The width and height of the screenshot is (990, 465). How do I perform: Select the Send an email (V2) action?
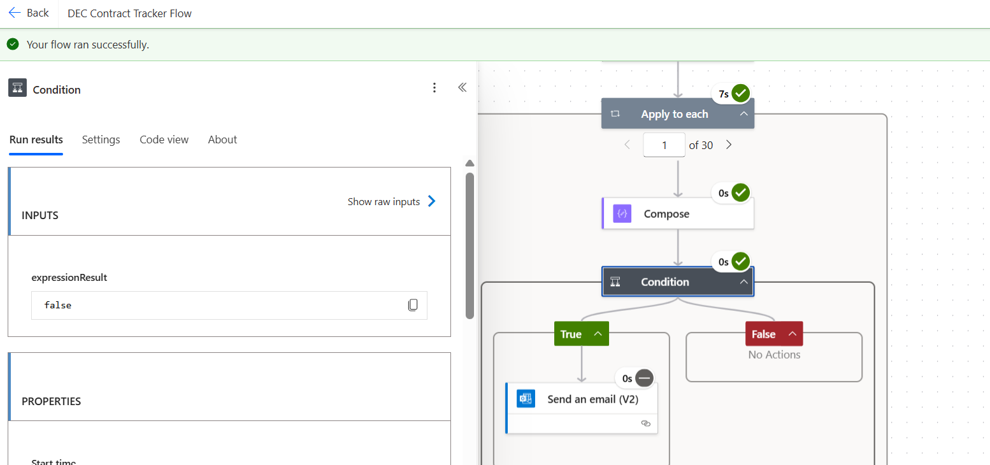[582, 408]
